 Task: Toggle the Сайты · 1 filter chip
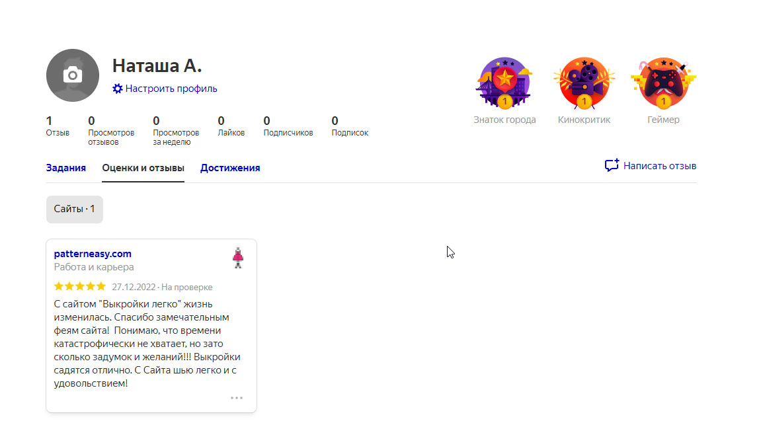[75, 209]
